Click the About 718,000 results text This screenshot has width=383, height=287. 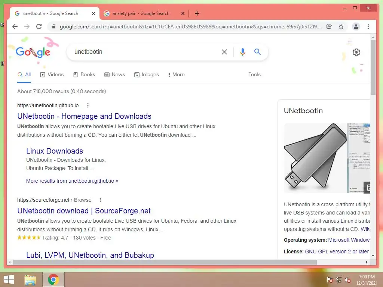coord(62,91)
